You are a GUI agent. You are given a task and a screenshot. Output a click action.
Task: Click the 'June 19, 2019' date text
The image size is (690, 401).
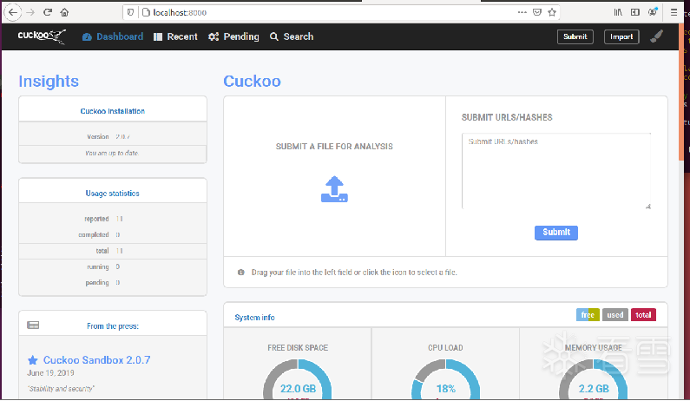pos(50,373)
